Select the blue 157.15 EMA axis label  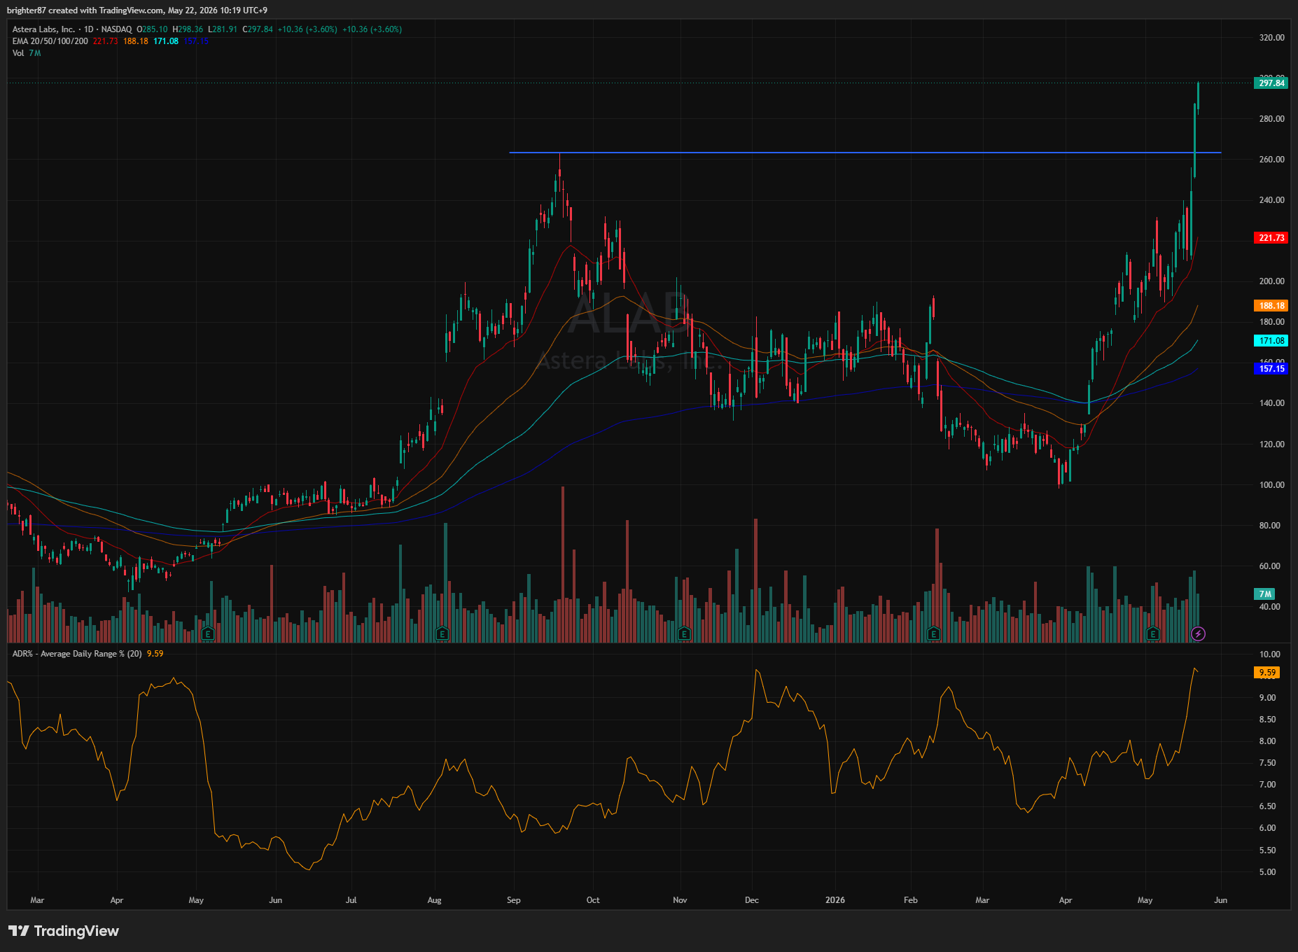point(1271,369)
